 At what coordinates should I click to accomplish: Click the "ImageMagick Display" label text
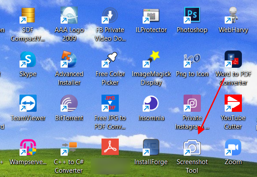point(151,78)
